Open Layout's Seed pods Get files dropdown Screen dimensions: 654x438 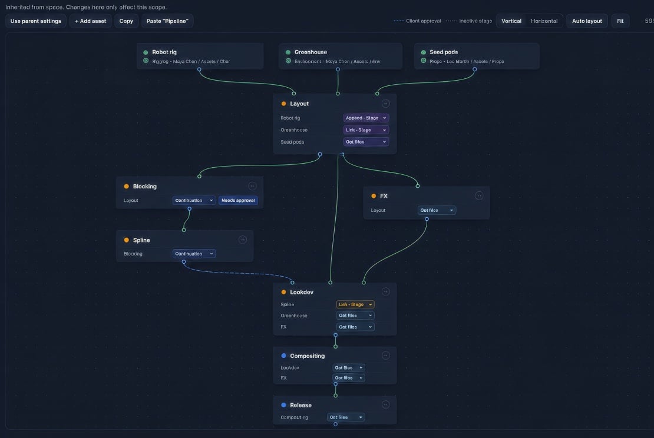coord(366,142)
